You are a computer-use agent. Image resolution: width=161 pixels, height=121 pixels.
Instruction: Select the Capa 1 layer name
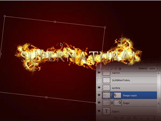click(x=116, y=111)
